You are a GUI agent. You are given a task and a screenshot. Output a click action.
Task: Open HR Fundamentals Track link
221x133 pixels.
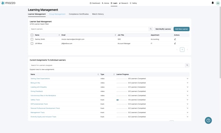click(x=39, y=104)
